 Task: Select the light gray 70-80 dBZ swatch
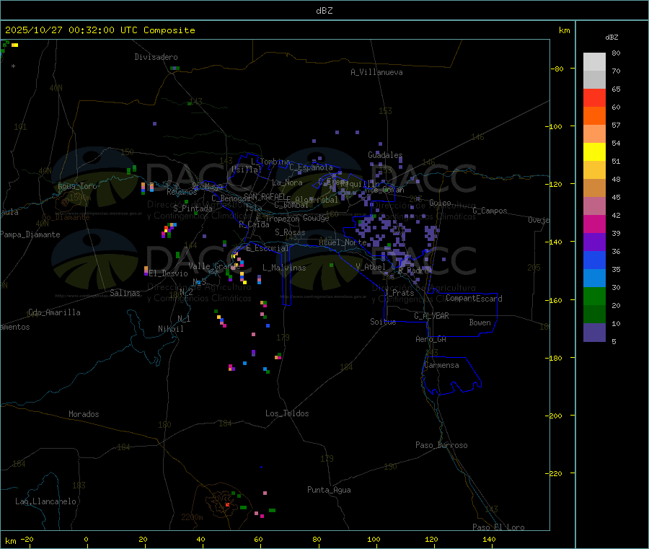pos(594,61)
